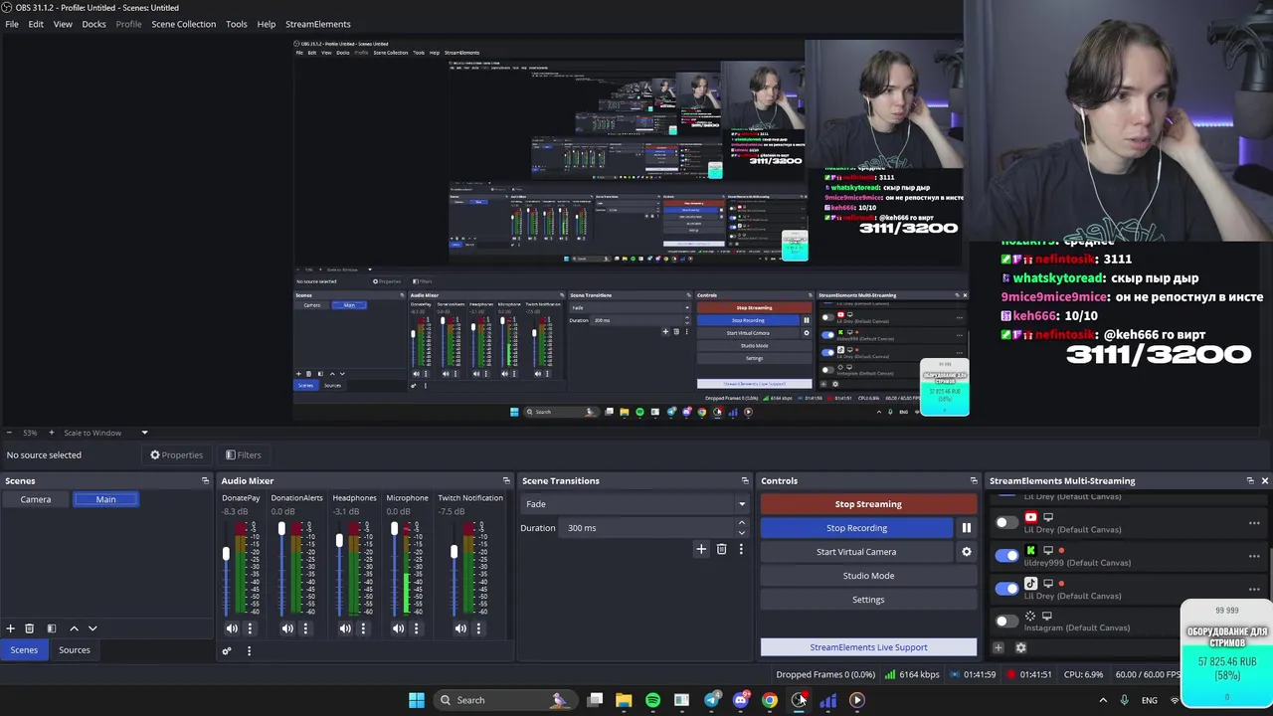
Task: Switch to the Sources tab
Action: tap(75, 650)
